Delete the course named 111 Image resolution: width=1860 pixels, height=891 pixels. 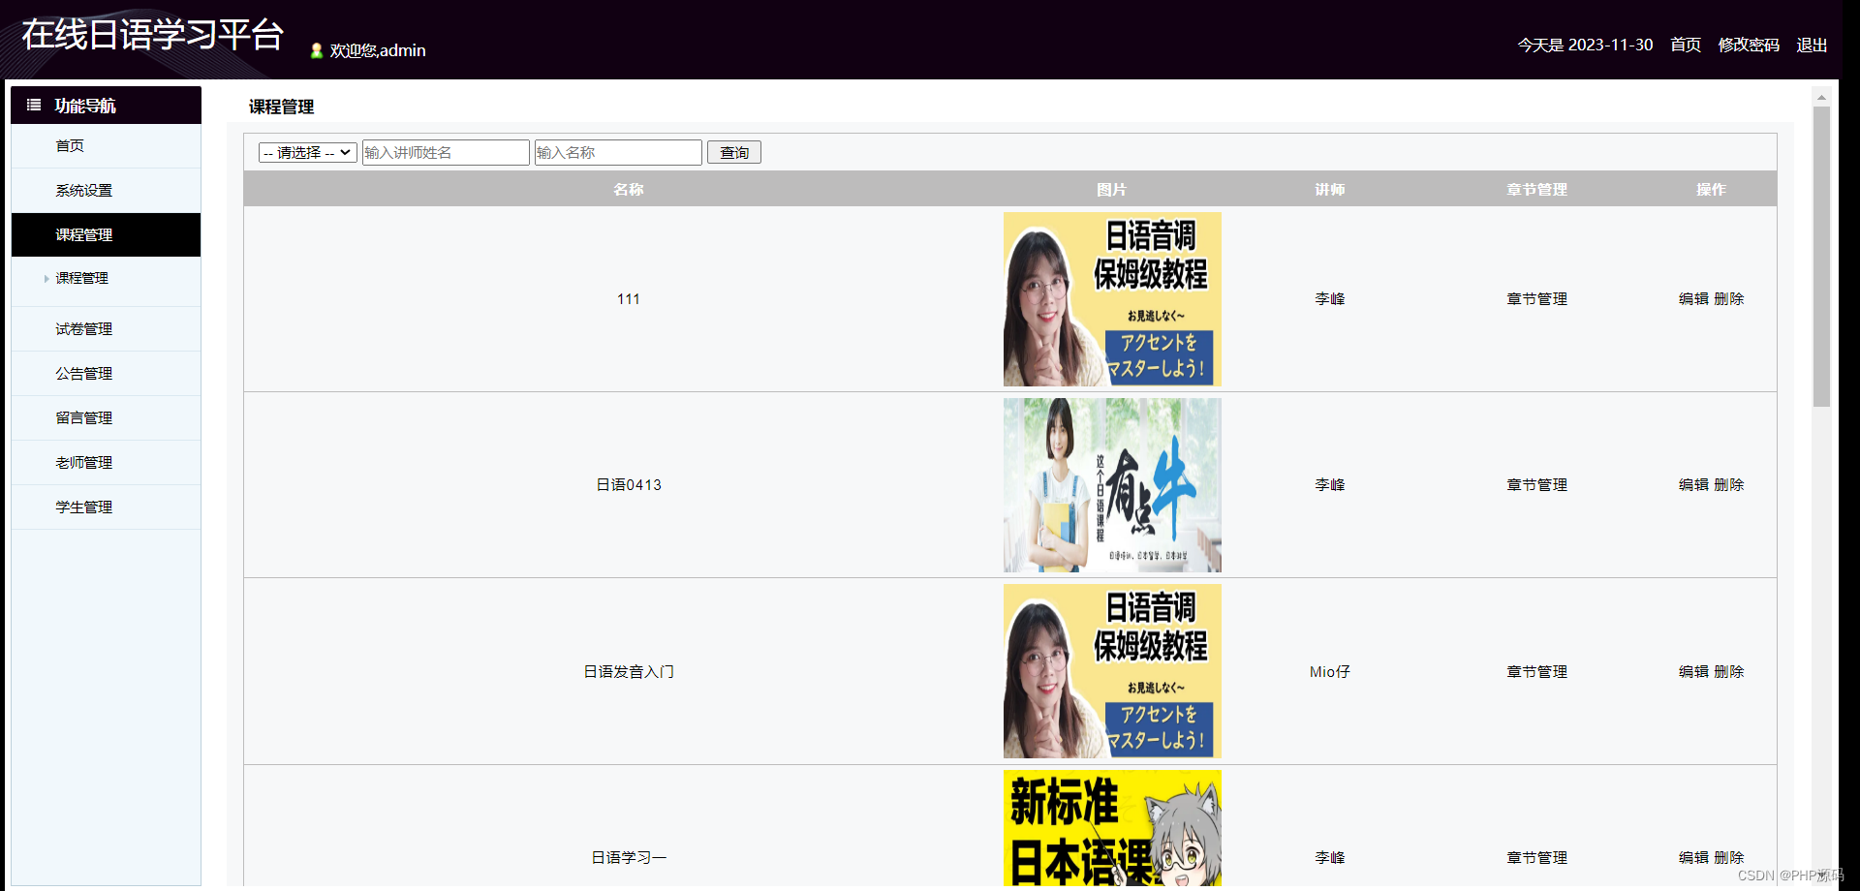tap(1728, 299)
